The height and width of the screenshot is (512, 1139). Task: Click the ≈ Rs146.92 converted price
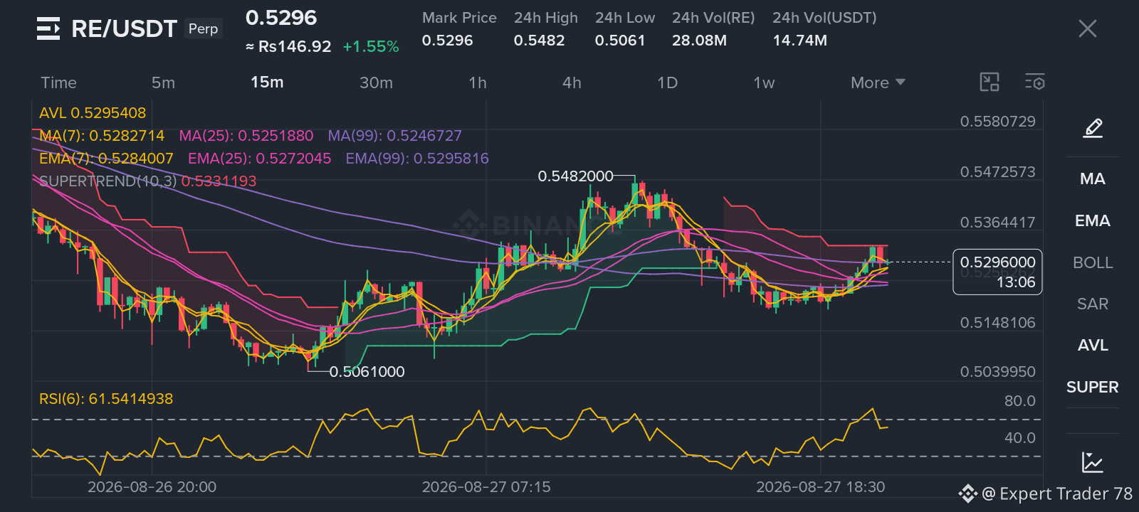(x=288, y=47)
